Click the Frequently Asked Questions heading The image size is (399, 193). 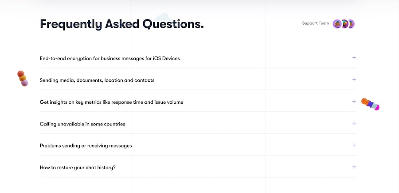(122, 24)
